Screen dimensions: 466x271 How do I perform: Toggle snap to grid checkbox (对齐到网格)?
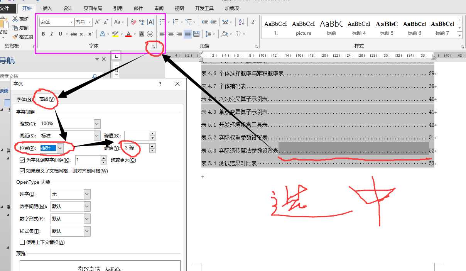(x=22, y=171)
